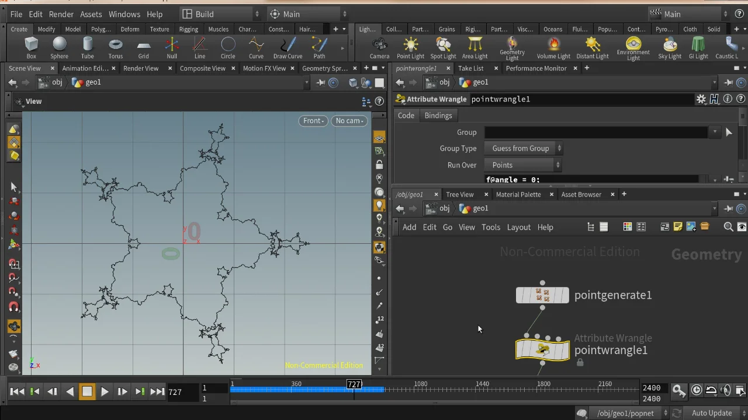Toggle real-time playback on the timeline
Screen dimensions: 748x420
(x=697, y=390)
